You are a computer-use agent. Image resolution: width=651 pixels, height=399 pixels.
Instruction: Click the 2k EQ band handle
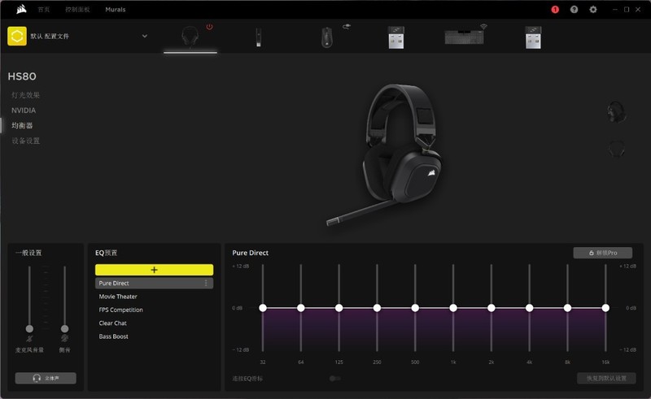tap(492, 308)
